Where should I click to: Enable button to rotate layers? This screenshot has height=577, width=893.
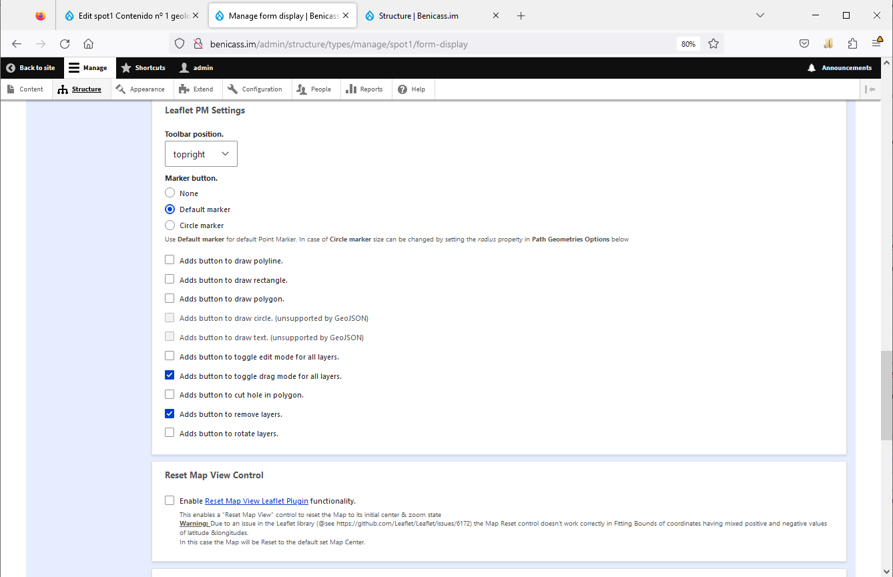click(x=170, y=433)
